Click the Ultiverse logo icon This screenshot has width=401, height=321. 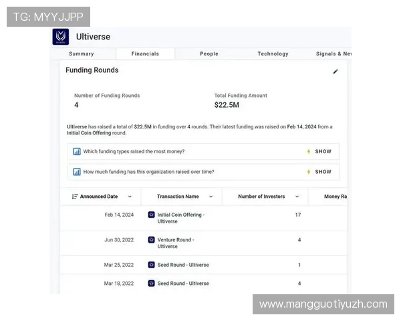61,37
